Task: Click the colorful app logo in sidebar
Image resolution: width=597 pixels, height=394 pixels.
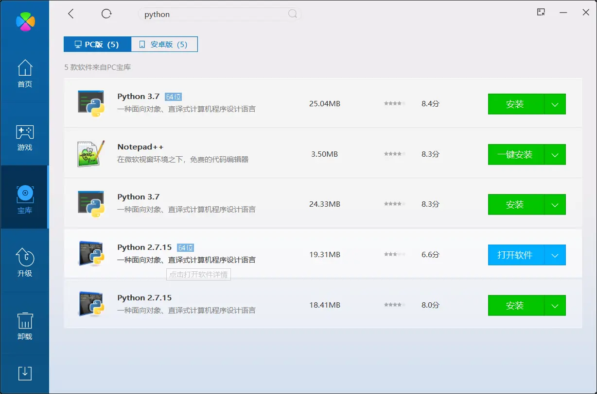Action: [25, 21]
